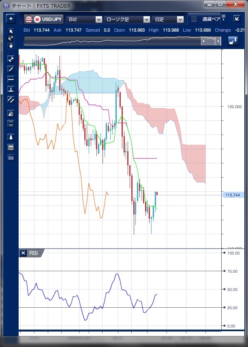The width and height of the screenshot is (248, 347).
Task: Toggle the 通貨ペア checkbox
Action: pyautogui.click(x=194, y=19)
